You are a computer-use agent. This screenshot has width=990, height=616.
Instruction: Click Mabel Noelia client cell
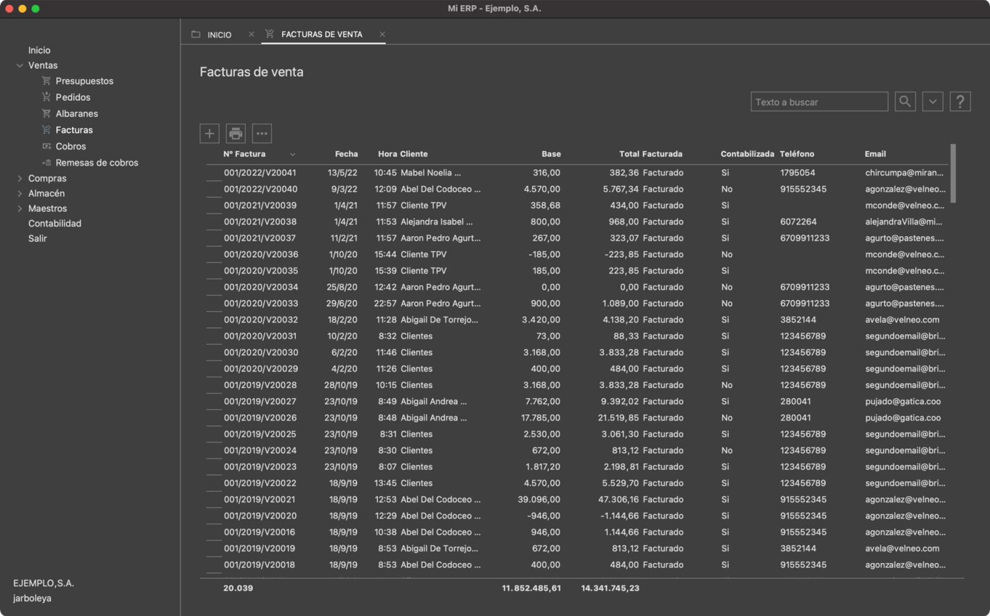pos(430,173)
